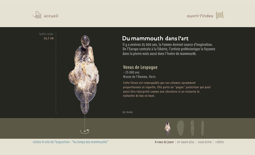Open the 'A vous de jouer' section

pyautogui.click(x=164, y=142)
